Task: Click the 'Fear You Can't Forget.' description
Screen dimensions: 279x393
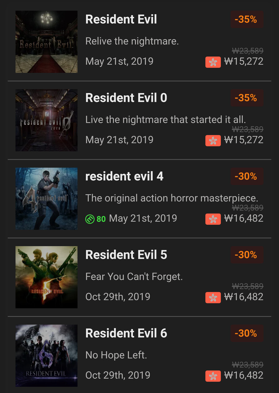Action: (x=134, y=276)
